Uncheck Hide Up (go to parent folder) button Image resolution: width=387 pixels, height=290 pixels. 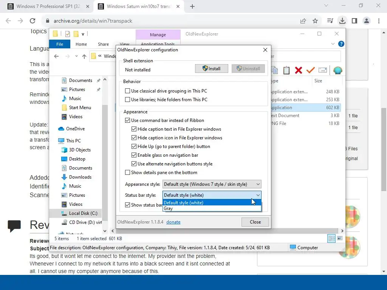tap(134, 147)
